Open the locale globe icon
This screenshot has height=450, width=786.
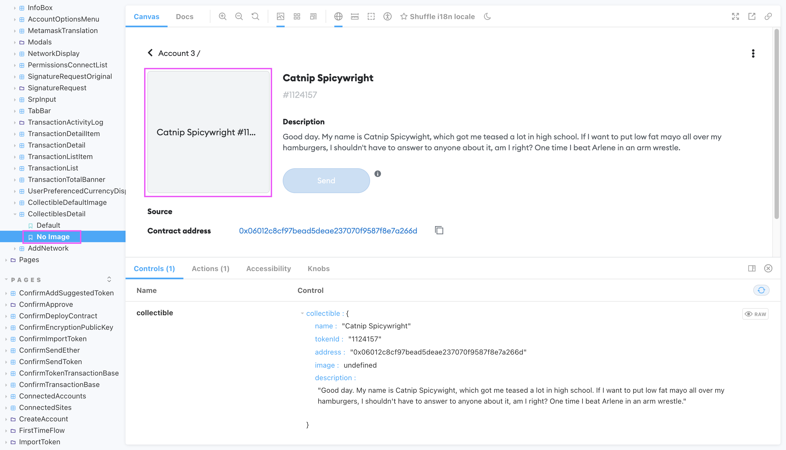pyautogui.click(x=338, y=16)
